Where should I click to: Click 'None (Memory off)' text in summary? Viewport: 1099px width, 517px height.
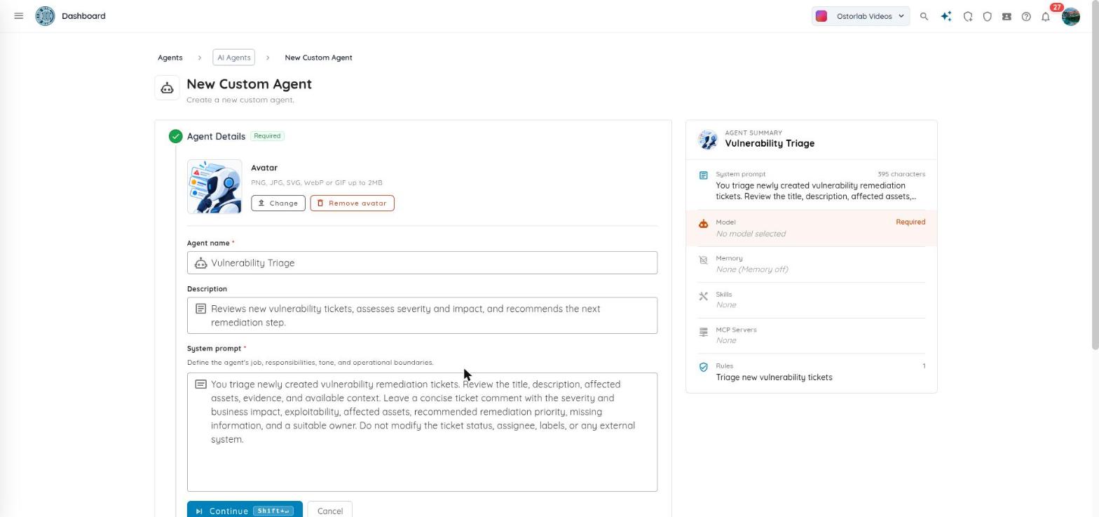tap(752, 269)
